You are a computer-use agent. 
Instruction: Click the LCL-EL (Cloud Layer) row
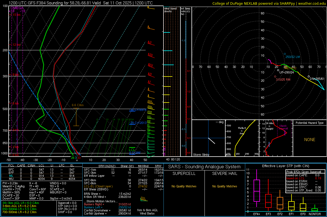124,186
